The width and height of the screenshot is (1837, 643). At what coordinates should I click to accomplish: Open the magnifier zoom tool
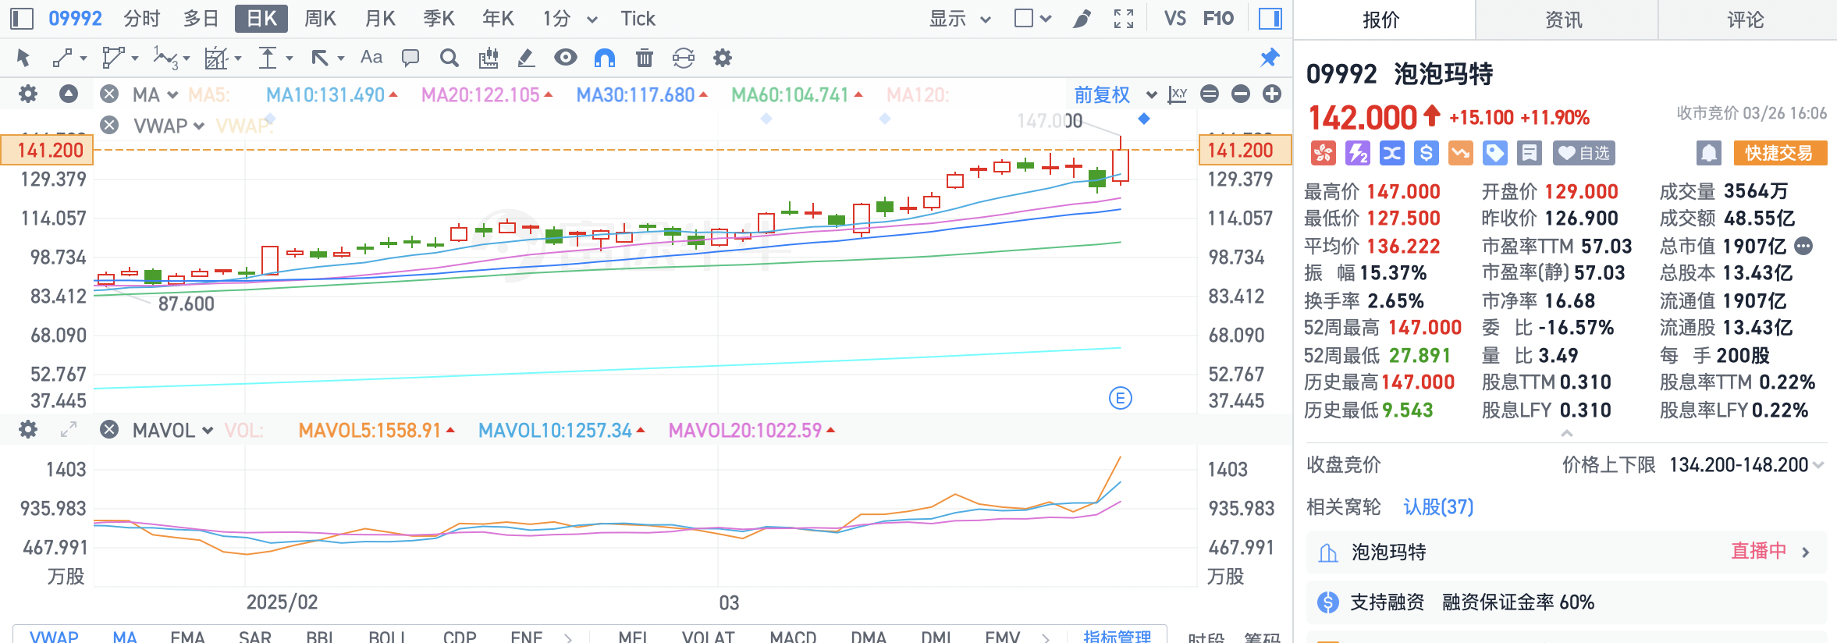click(x=449, y=58)
